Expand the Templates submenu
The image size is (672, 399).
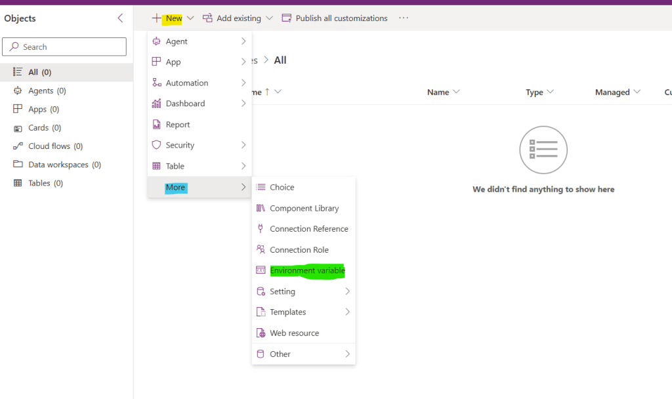pos(289,312)
